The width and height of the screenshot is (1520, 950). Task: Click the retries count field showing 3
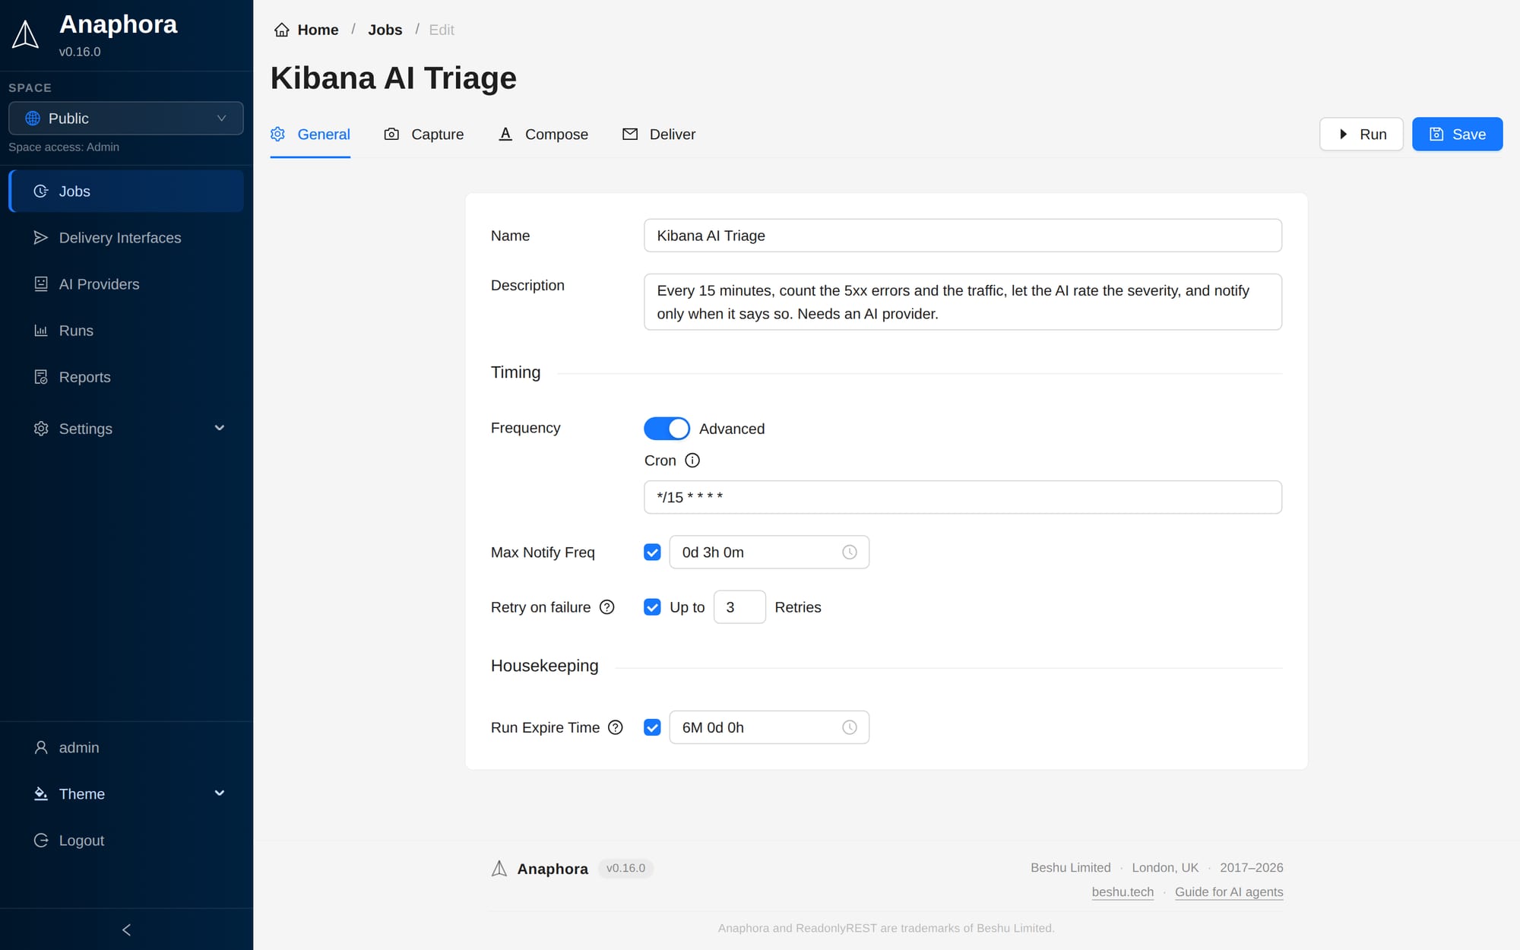[739, 607]
